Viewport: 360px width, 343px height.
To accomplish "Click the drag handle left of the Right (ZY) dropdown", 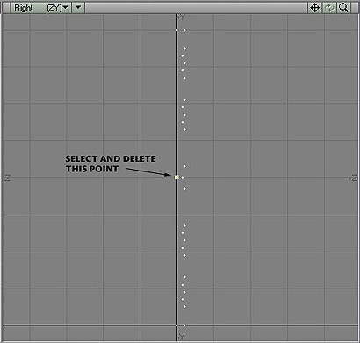I will (x=6, y=7).
